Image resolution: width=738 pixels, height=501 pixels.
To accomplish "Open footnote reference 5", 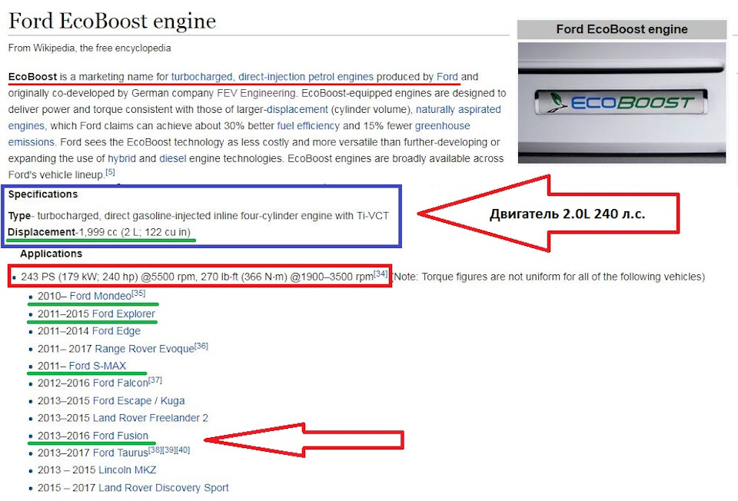I will click(x=110, y=172).
